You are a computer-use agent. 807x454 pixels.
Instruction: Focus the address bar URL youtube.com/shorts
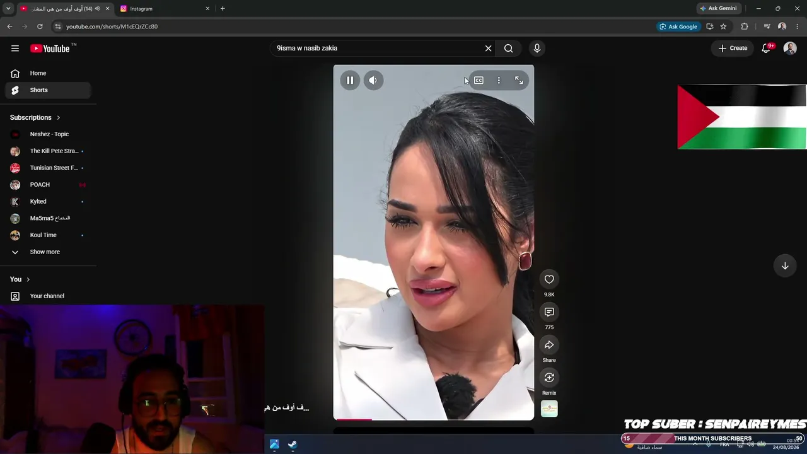pos(112,26)
